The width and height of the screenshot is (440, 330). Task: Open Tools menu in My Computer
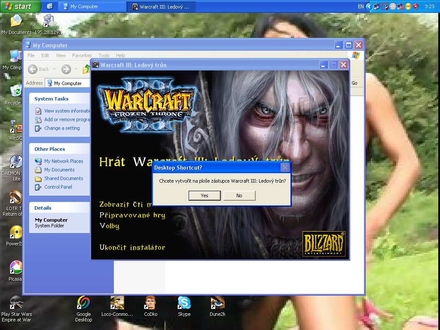tap(104, 55)
